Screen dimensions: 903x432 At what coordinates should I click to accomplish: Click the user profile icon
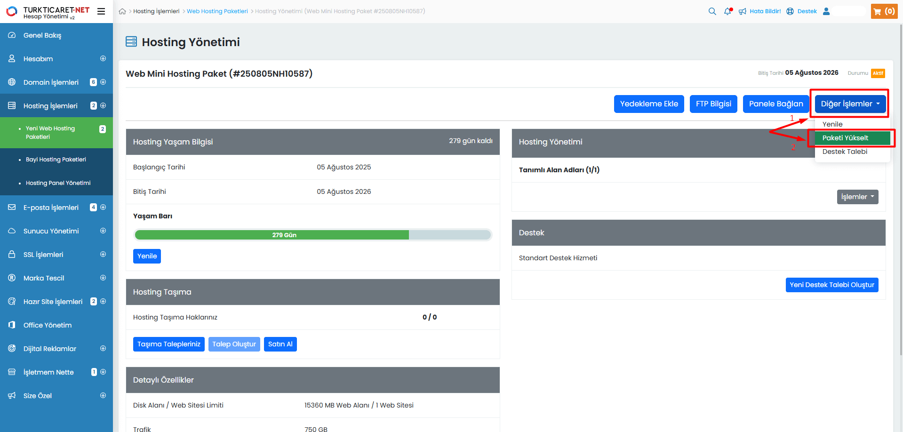826,11
